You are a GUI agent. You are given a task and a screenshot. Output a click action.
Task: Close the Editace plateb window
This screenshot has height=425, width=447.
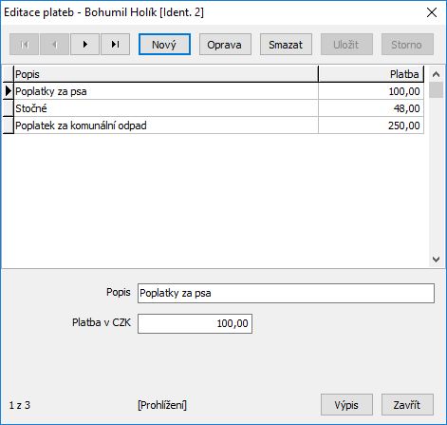[432, 12]
